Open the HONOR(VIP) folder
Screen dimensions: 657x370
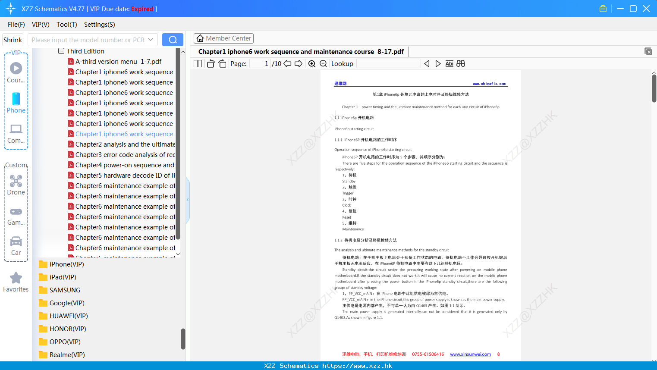pos(62,329)
